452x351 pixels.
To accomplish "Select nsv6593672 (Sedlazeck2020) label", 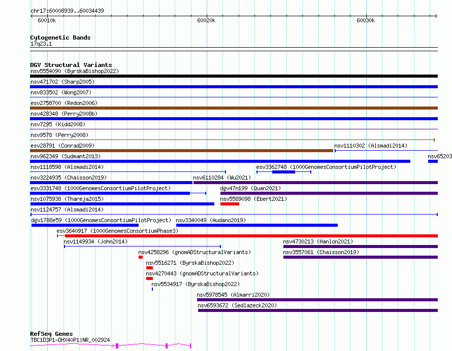I will point(237,305).
